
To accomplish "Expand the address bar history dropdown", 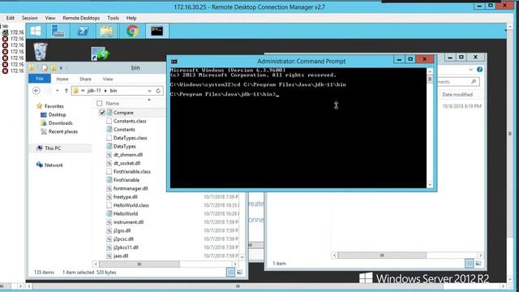I will [149, 91].
